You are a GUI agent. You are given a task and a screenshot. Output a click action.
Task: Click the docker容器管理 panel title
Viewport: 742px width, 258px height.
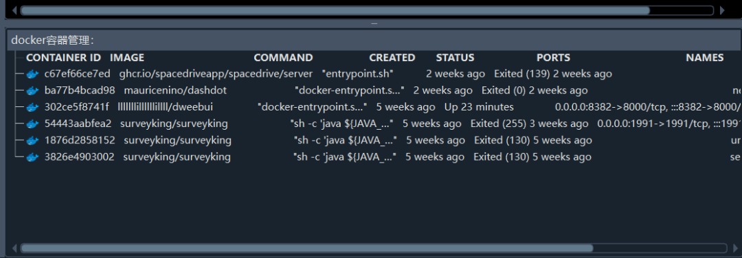[52, 40]
